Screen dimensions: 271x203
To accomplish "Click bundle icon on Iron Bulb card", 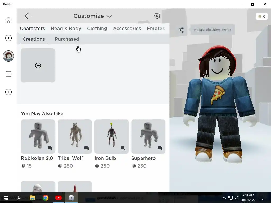I will [123, 148].
